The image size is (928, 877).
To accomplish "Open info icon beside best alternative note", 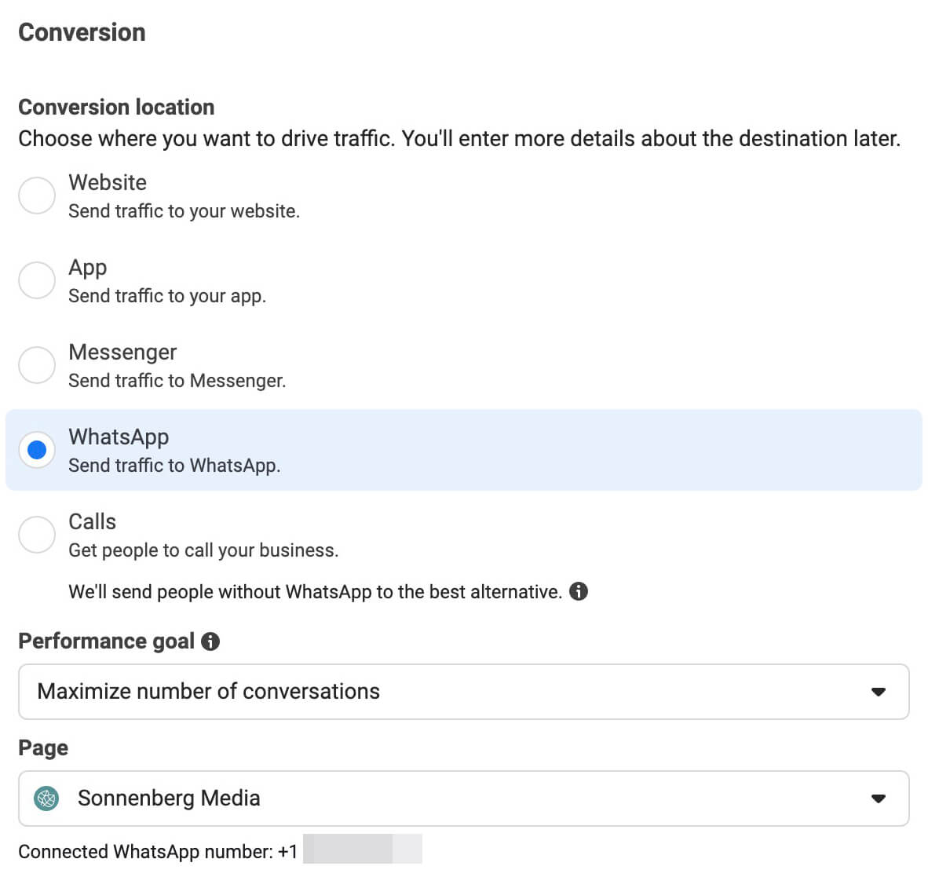I will [x=578, y=591].
